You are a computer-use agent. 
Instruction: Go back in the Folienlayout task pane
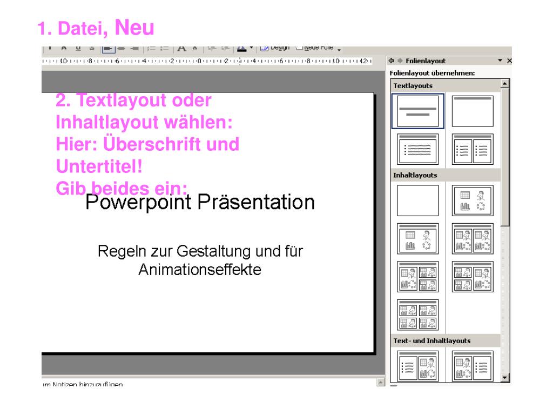tap(392, 61)
